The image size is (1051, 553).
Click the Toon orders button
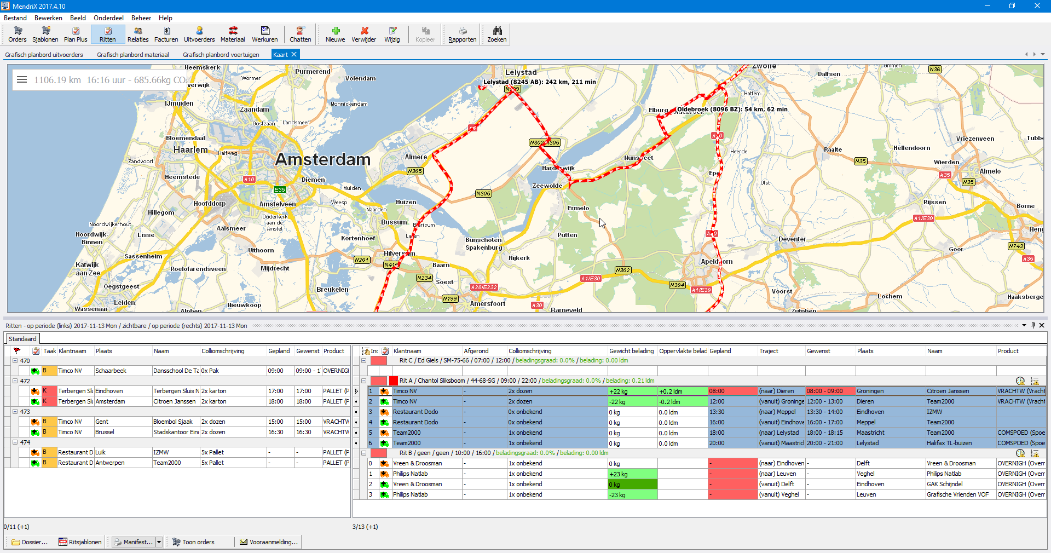pyautogui.click(x=193, y=542)
